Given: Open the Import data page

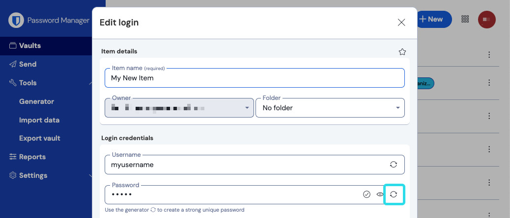Looking at the screenshot, I should click(39, 120).
